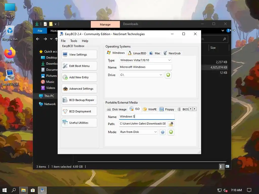Click green add entry button beside Mode
Image resolution: width=259 pixels, height=194 pixels.
pos(171,132)
